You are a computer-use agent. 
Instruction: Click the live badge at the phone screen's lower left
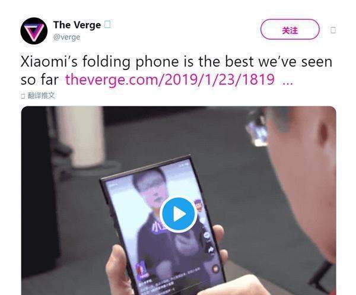click(141, 270)
